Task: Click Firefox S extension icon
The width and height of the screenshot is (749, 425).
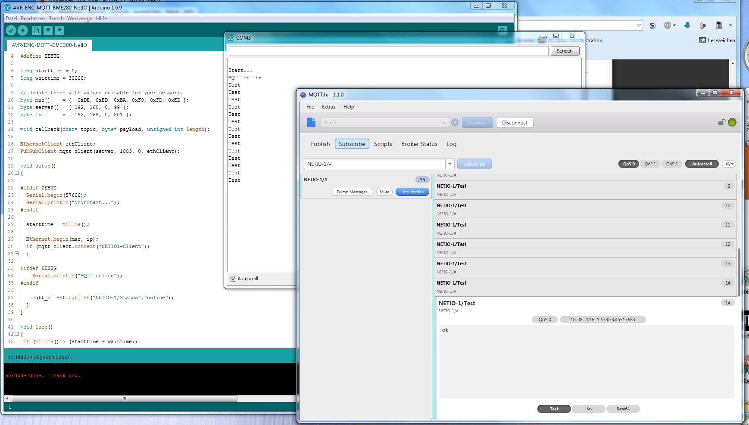Action: point(652,25)
